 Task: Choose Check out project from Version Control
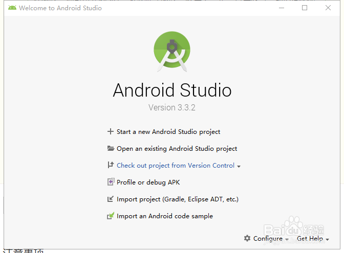click(x=176, y=166)
